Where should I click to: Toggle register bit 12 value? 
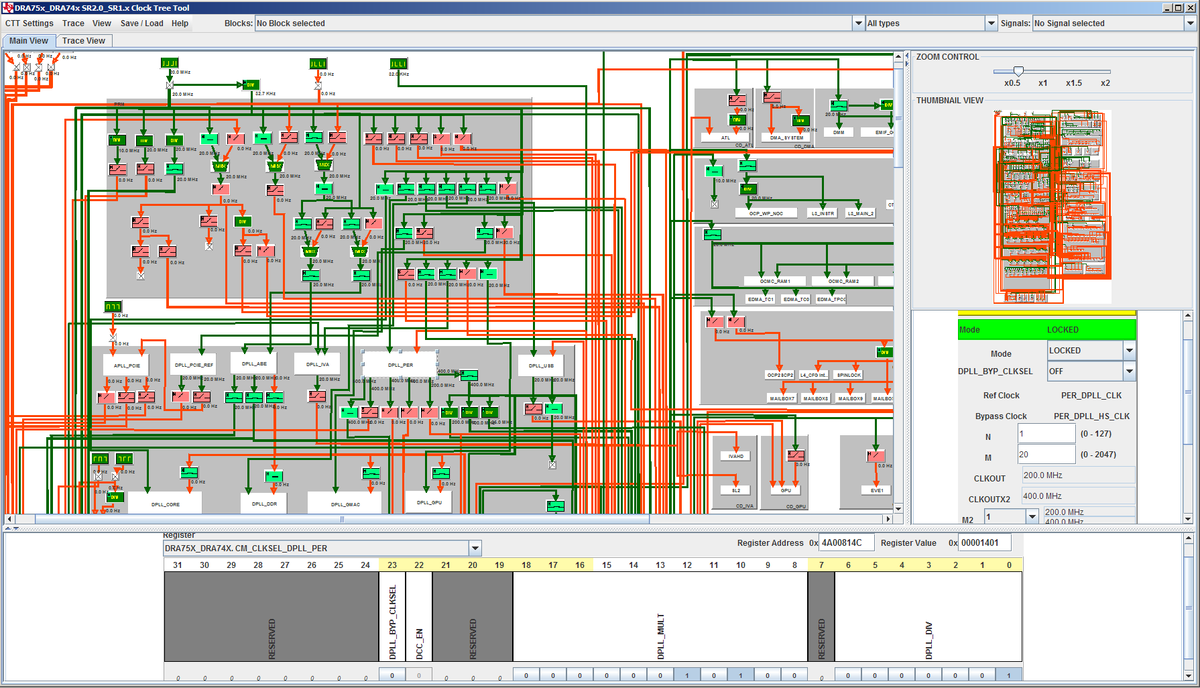tap(687, 675)
